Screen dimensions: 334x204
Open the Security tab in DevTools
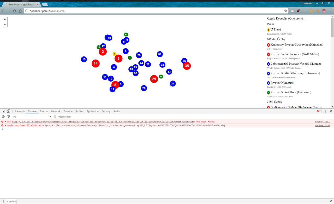click(106, 111)
